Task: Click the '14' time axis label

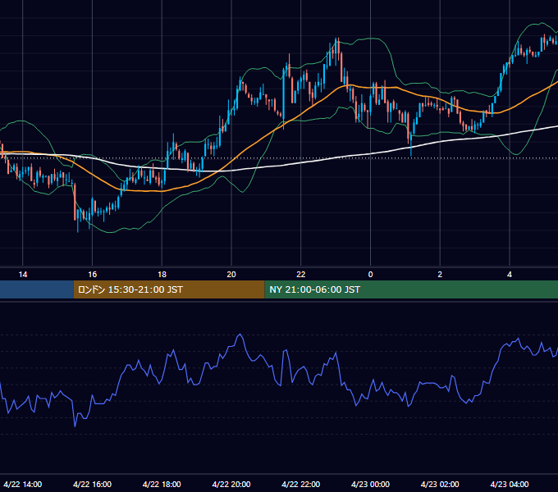Action: (23, 274)
